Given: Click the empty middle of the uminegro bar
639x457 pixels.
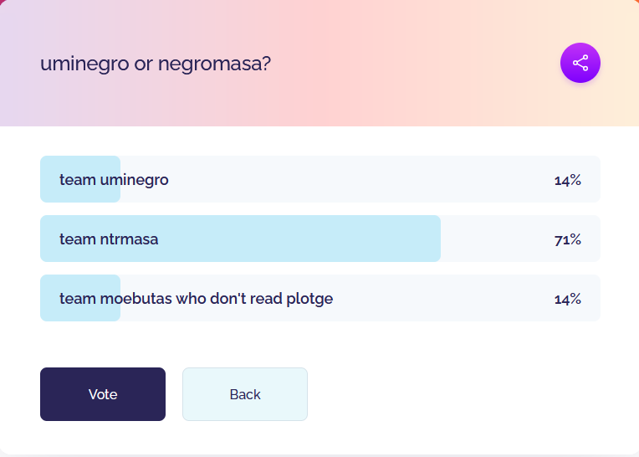Looking at the screenshot, I should (351, 179).
